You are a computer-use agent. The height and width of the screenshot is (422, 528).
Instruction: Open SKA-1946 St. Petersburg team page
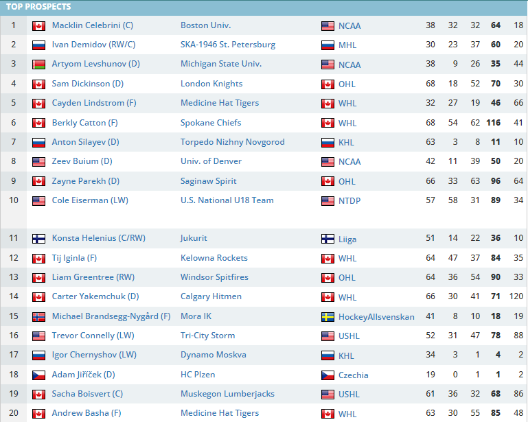[228, 45]
